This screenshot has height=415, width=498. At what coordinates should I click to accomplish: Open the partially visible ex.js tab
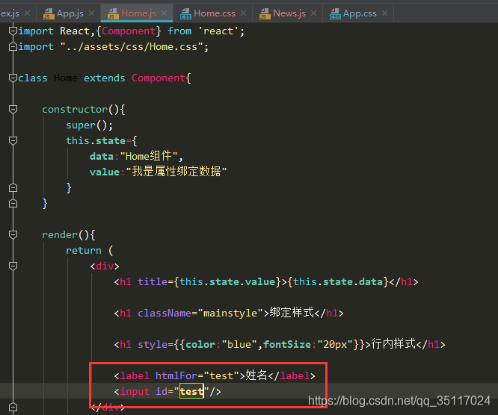coord(10,13)
